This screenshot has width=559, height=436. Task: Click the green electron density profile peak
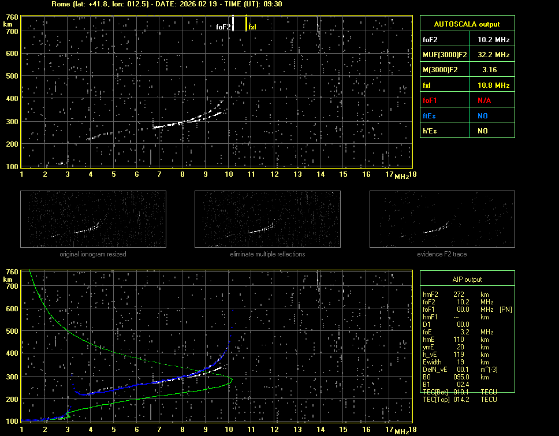(x=231, y=379)
